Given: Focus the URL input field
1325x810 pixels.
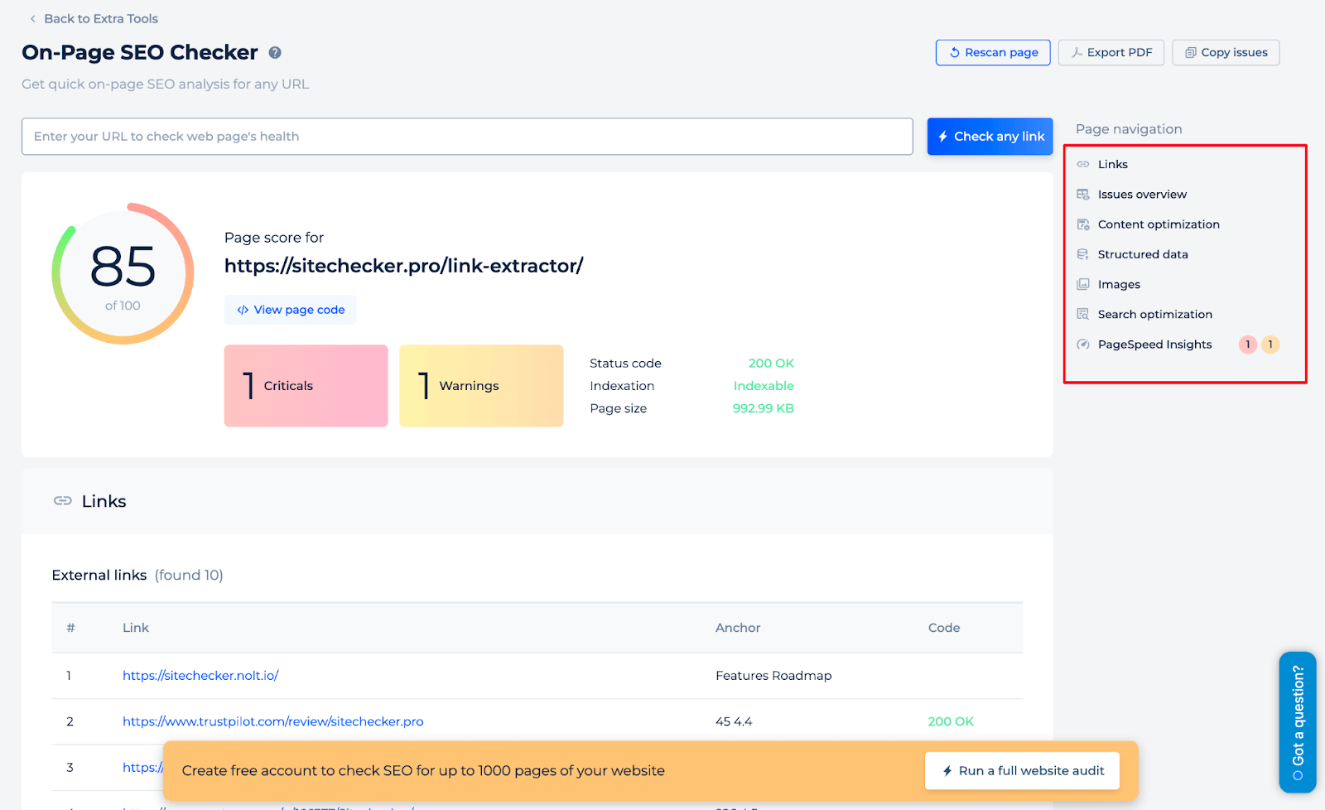Looking at the screenshot, I should (467, 137).
